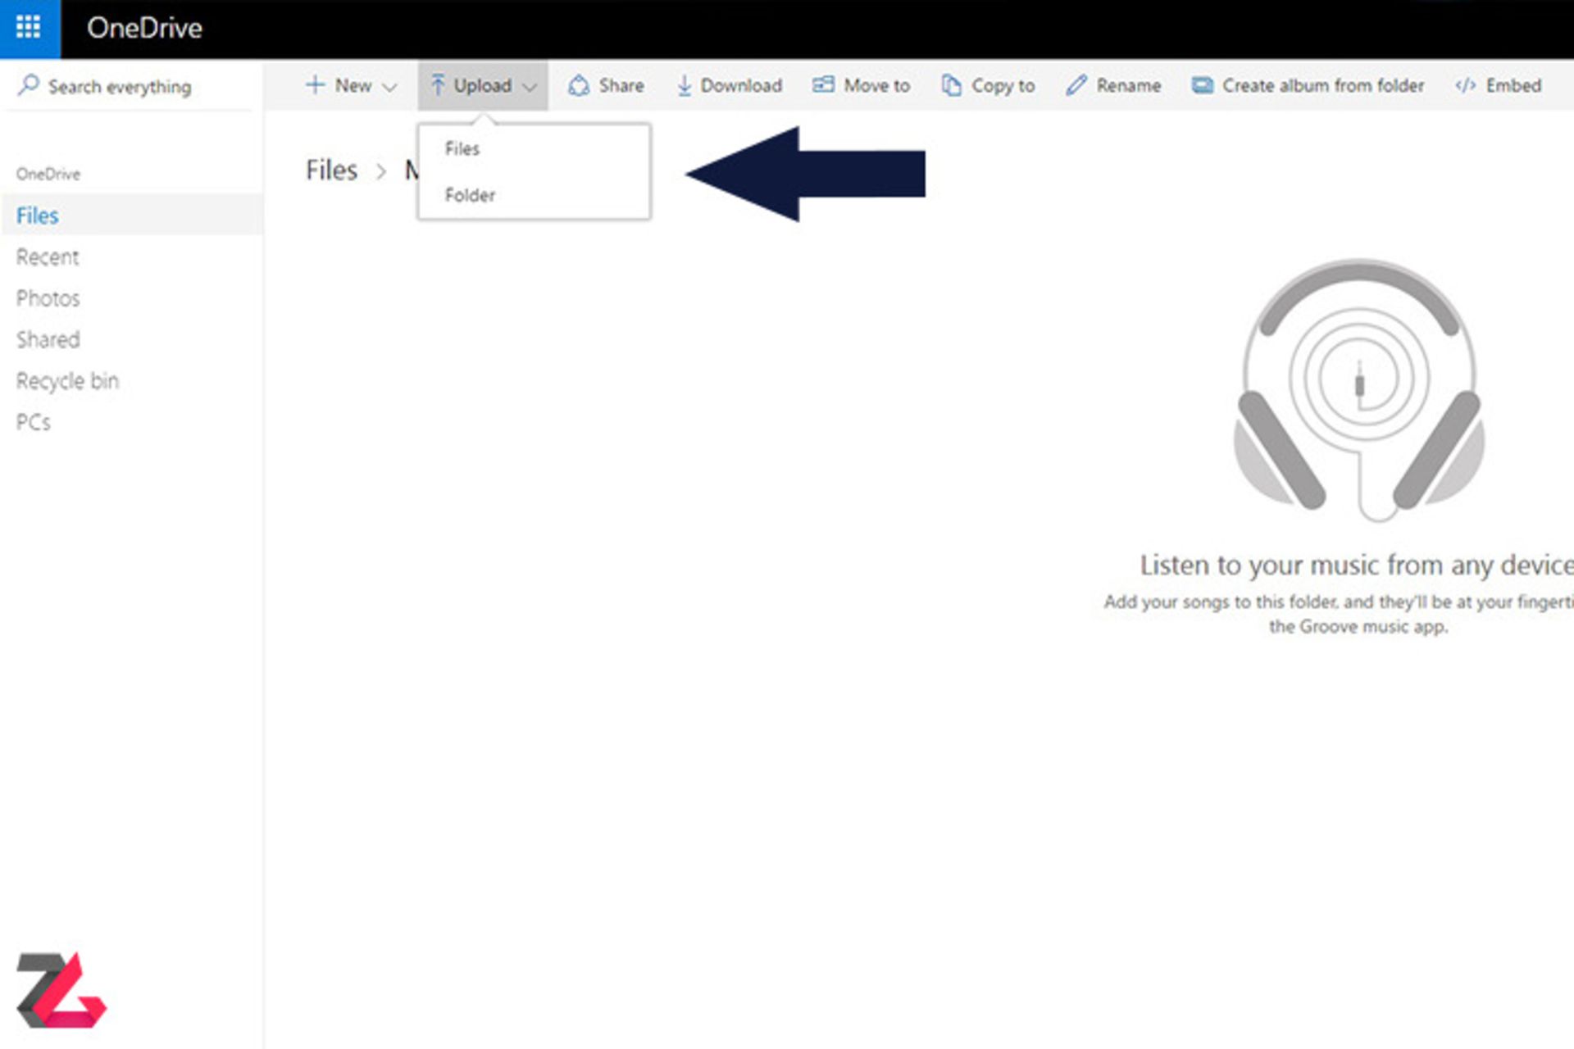Choose Folder from Upload menu
Viewport: 1574px width, 1049px height.
click(470, 195)
